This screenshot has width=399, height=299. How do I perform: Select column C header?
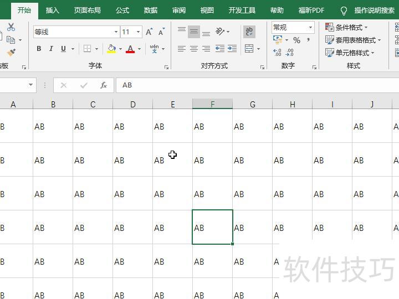click(93, 104)
